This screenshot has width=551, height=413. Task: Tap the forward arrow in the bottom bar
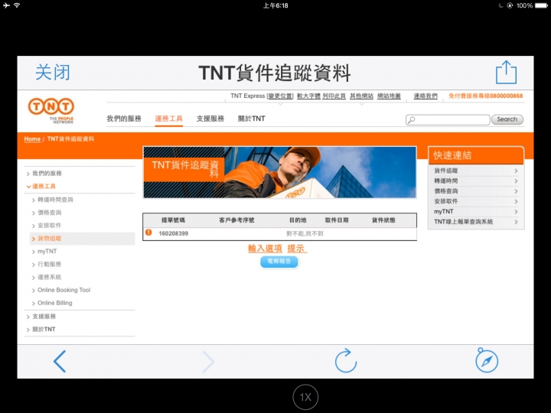coord(208,361)
